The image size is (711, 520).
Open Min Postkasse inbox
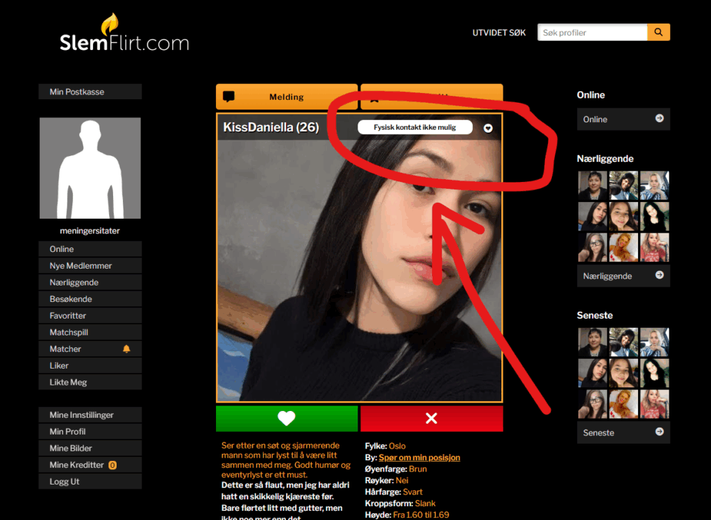click(90, 92)
